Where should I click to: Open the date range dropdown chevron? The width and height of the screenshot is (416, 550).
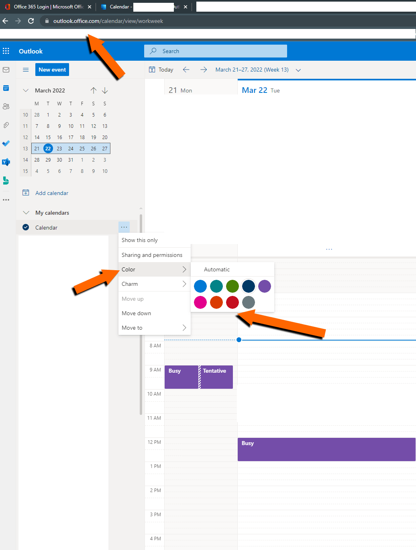298,70
